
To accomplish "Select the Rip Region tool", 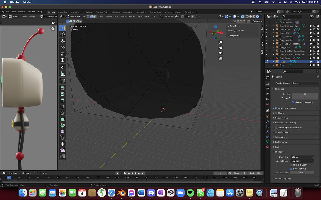I will click(62, 157).
